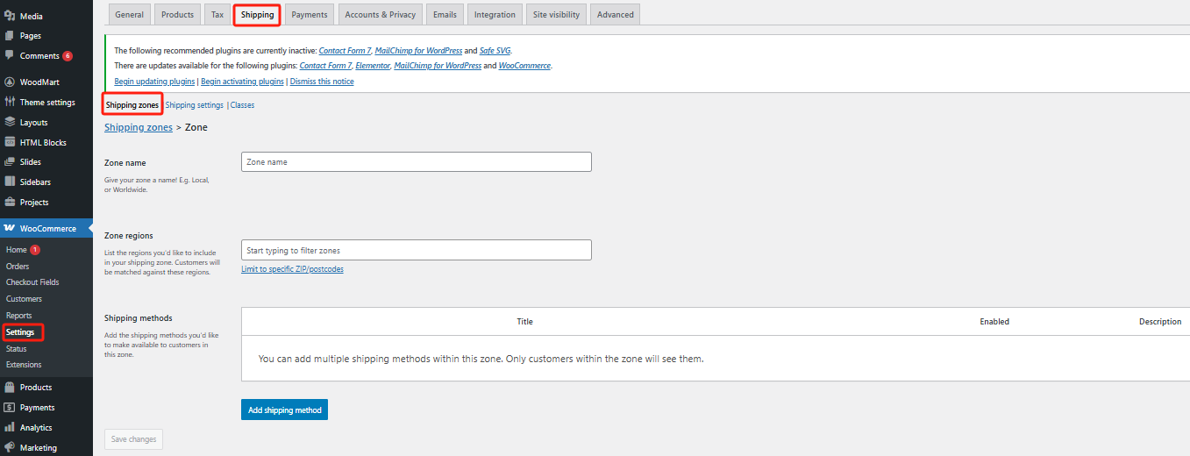1190x456 pixels.
Task: Switch to the Payments settings tab
Action: click(x=309, y=15)
